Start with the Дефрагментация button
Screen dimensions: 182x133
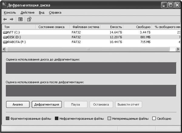click(x=47, y=104)
